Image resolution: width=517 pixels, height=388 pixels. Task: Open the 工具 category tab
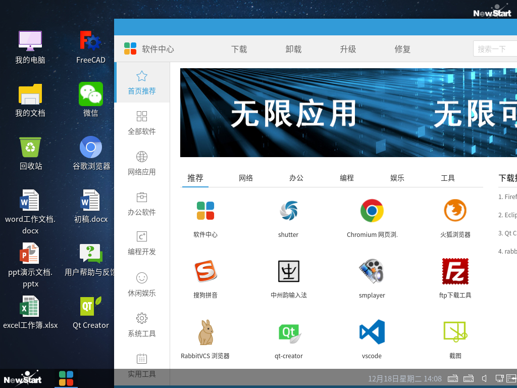click(448, 178)
